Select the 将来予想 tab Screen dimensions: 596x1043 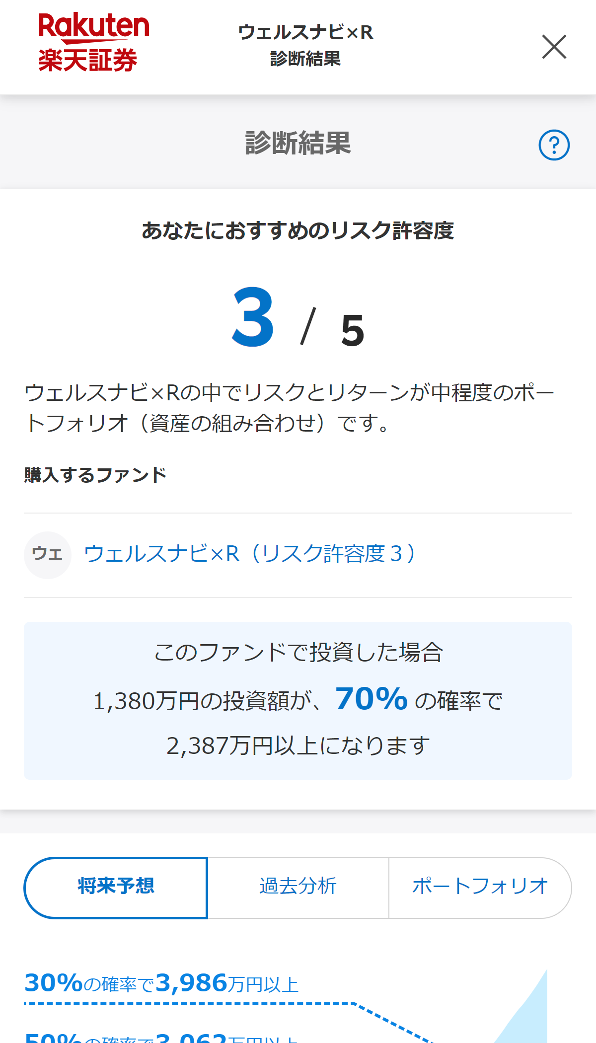pos(116,888)
